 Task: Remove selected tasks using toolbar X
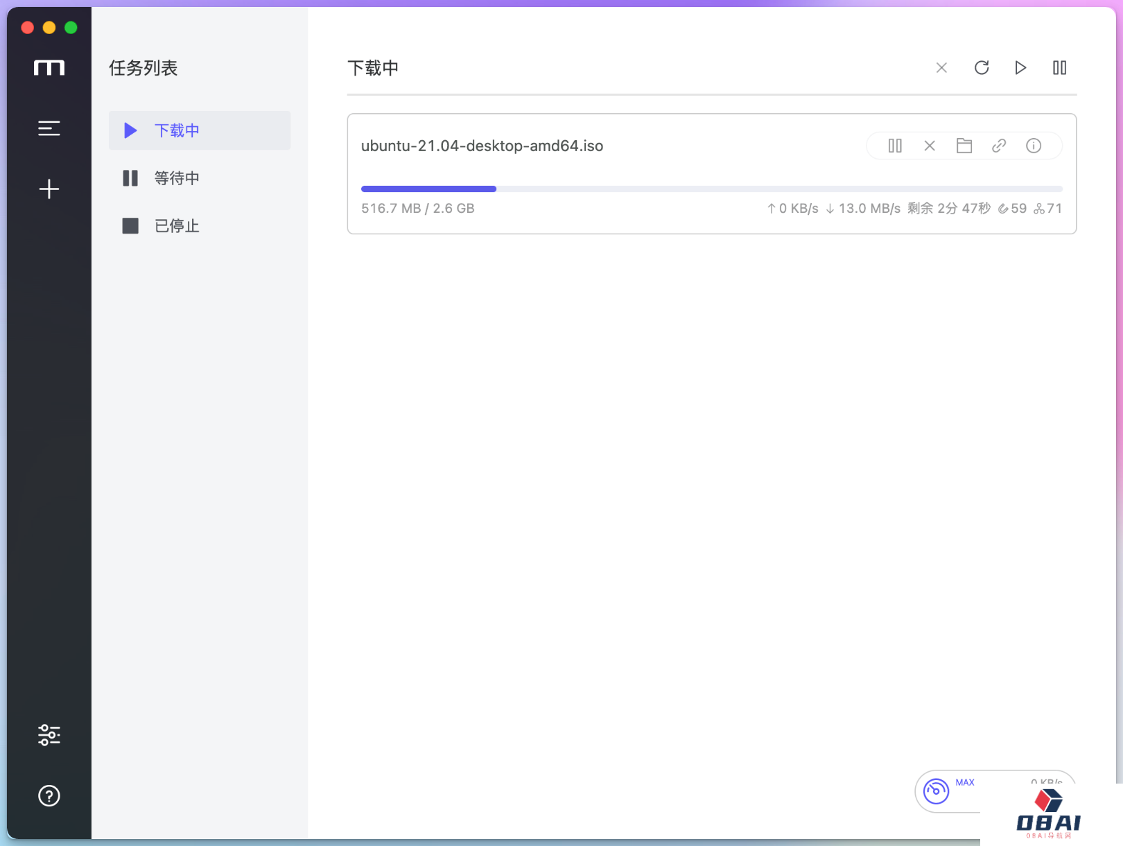(x=941, y=68)
